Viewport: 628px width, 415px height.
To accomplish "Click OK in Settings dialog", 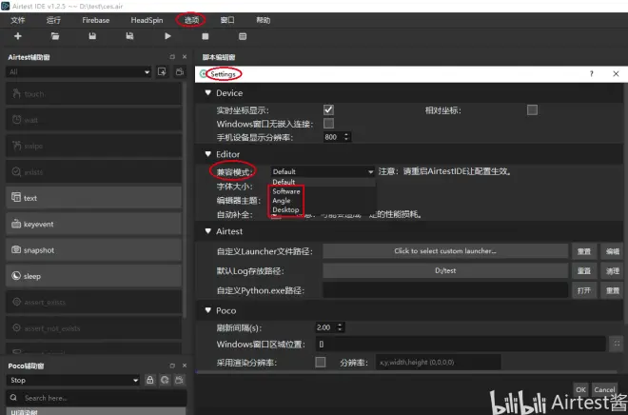I will point(580,389).
